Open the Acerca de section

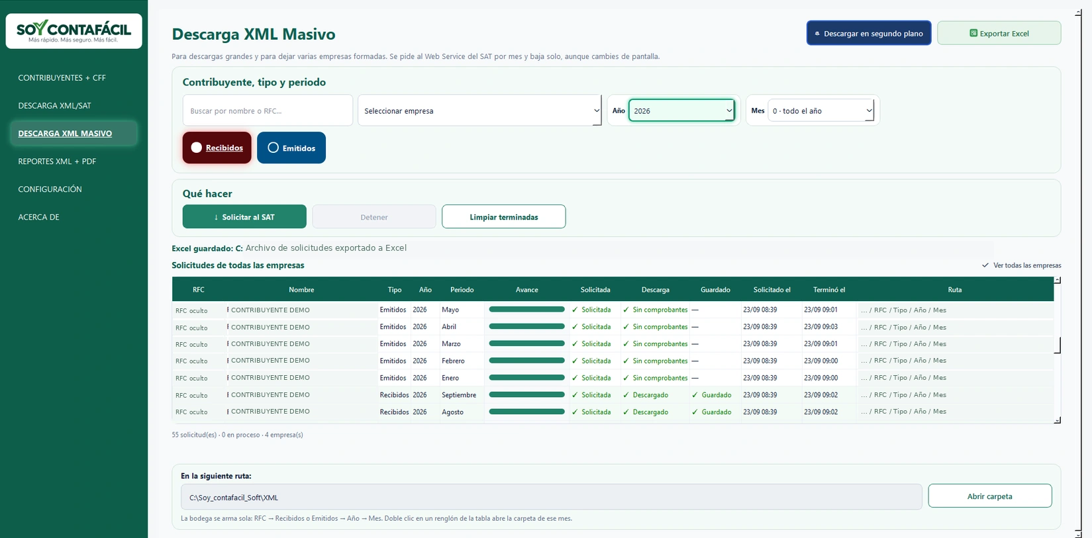click(x=38, y=216)
